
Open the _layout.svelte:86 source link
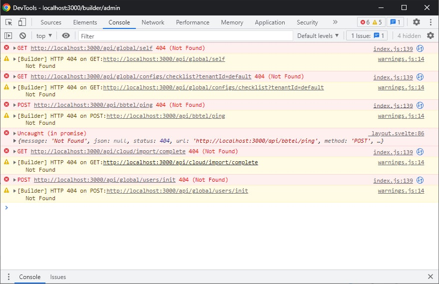click(x=397, y=133)
